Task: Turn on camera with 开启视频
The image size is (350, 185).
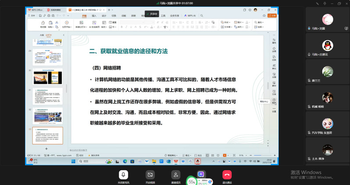Action: point(150,175)
